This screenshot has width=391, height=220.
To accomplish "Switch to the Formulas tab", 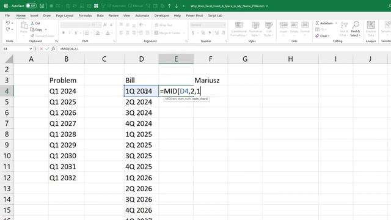I will 85,15.
